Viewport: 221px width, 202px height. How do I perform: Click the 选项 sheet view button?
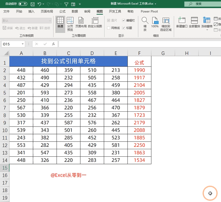click(45, 28)
